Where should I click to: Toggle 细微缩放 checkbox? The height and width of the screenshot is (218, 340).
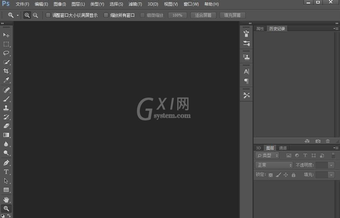pyautogui.click(x=142, y=15)
